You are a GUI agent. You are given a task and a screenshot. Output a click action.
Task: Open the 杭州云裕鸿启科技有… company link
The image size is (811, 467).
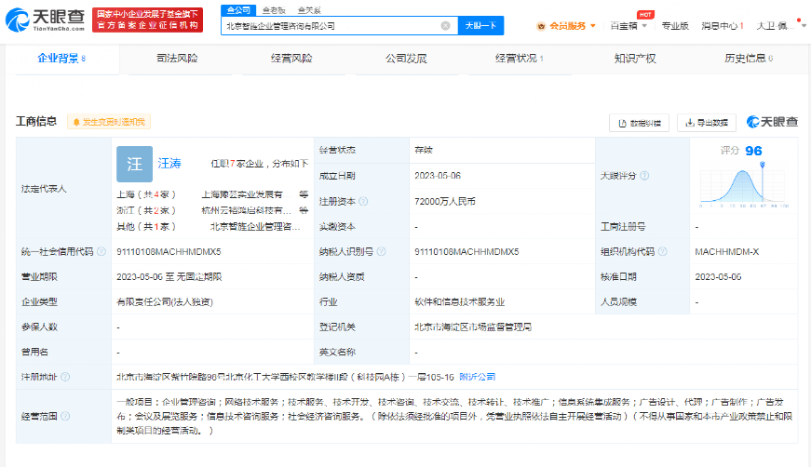click(x=246, y=211)
